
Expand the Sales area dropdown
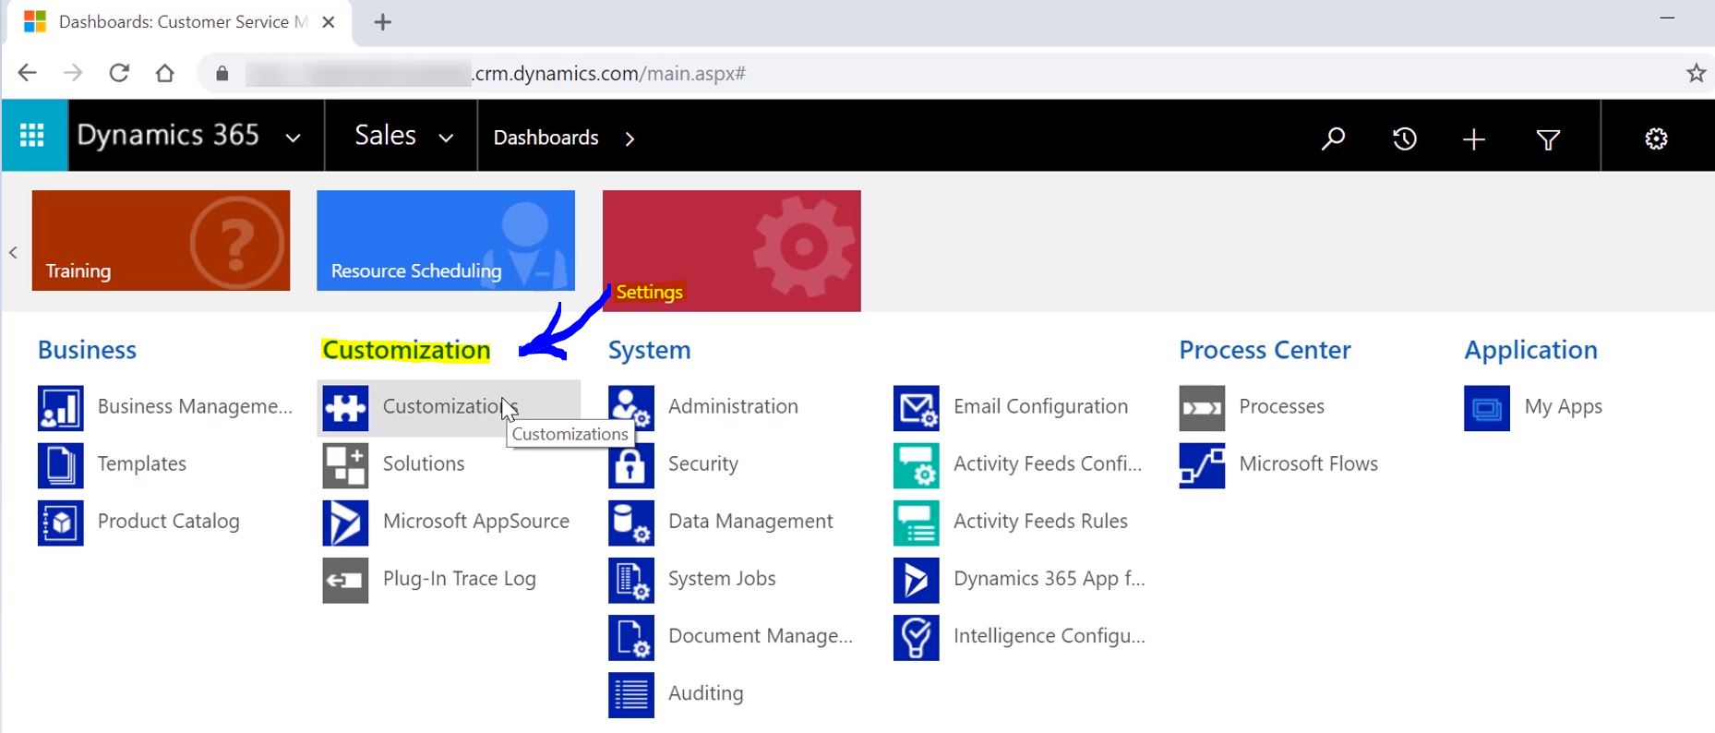[446, 138]
